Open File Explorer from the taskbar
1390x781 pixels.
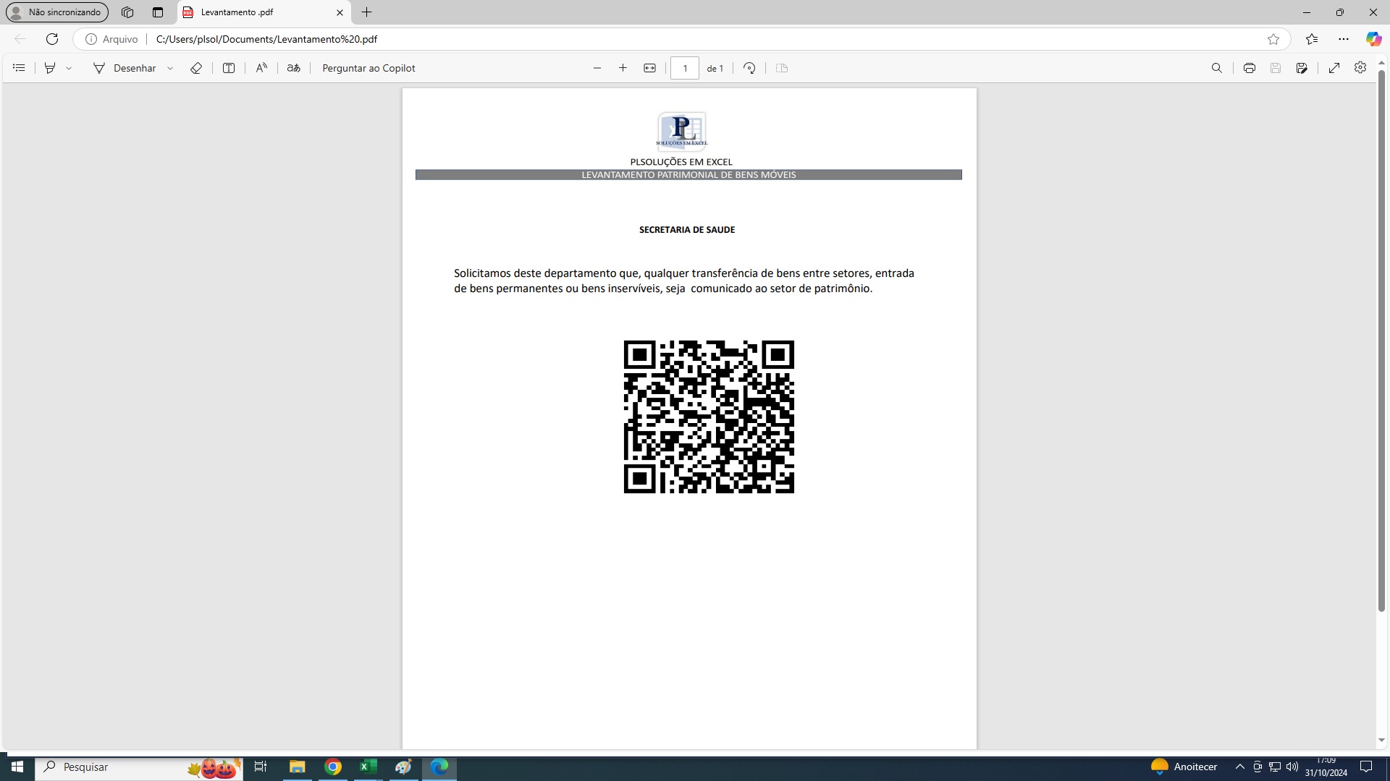(298, 767)
